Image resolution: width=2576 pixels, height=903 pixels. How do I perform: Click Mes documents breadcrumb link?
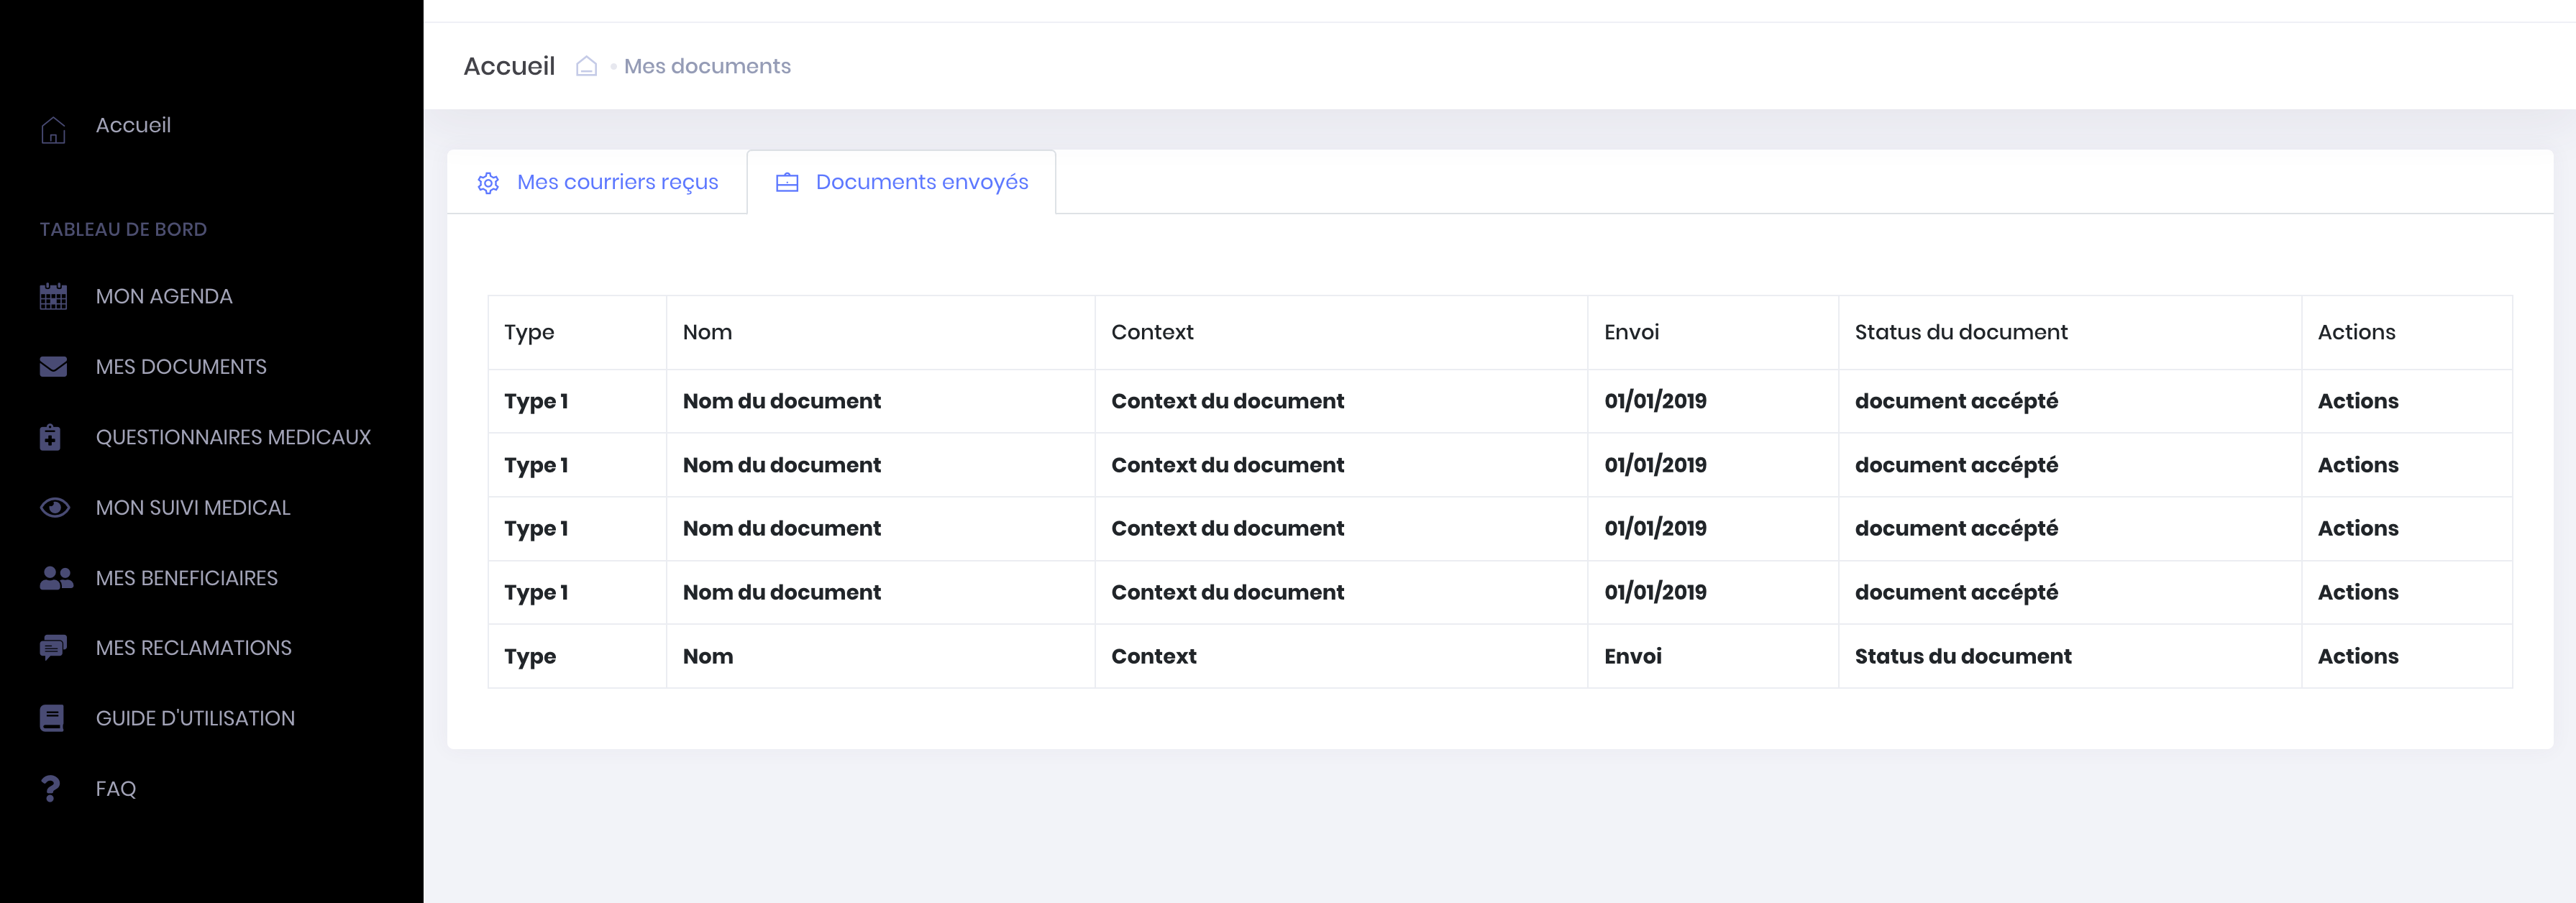pos(707,66)
